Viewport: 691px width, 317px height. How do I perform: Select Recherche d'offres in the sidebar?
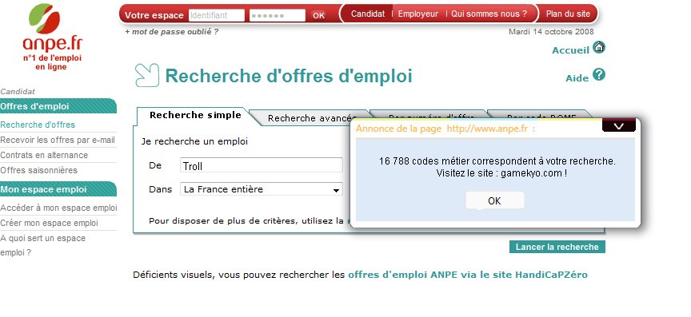point(38,125)
